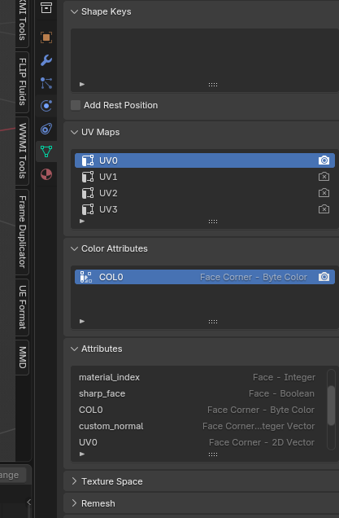Click the UV0 map icon
The width and height of the screenshot is (339, 518).
click(87, 160)
